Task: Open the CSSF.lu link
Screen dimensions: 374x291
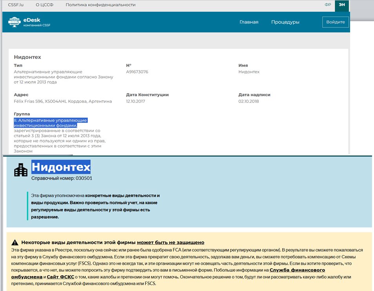Action: tap(16, 5)
